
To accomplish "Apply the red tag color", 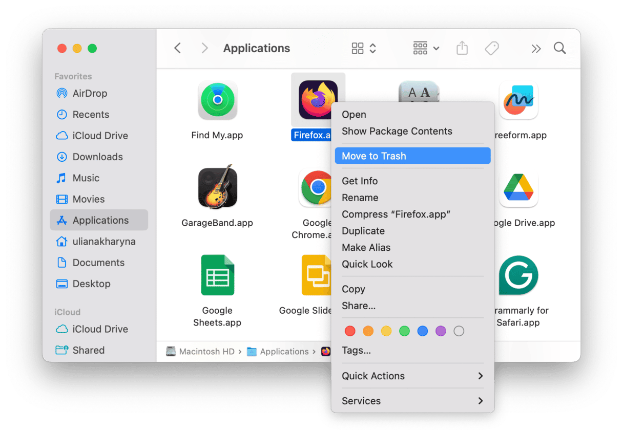I will pyautogui.click(x=350, y=331).
